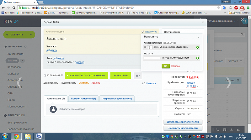Open 'Все приложения' in sidebar
The width and height of the screenshot is (251, 140).
click(x=18, y=123)
